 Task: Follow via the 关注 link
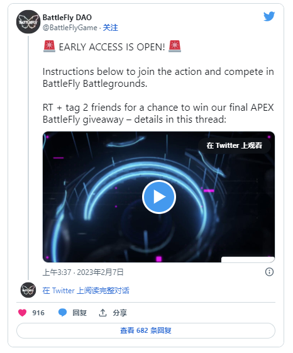[111, 28]
